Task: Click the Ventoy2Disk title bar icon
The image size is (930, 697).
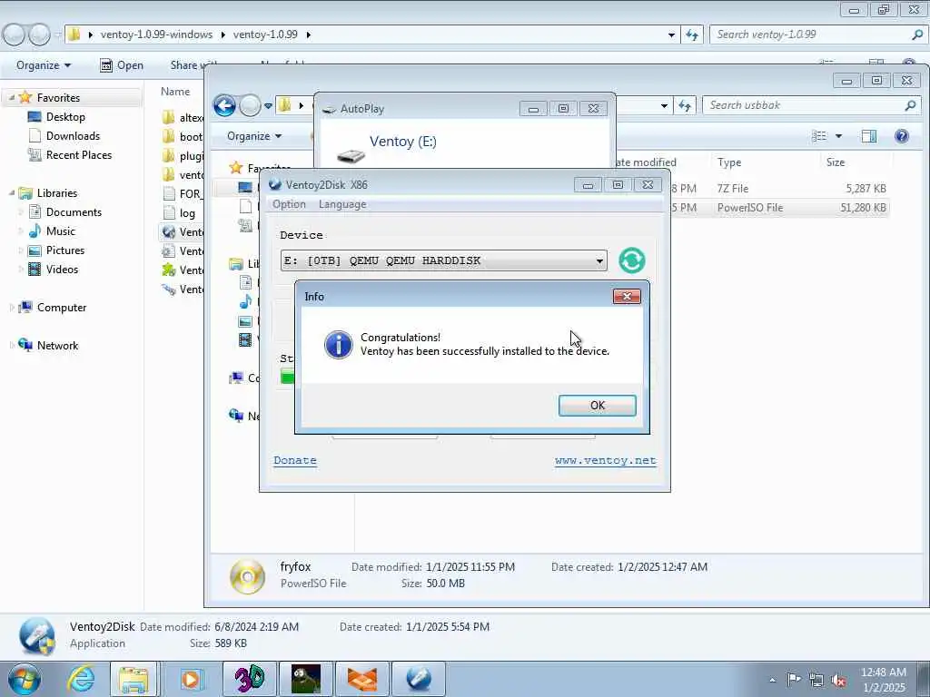Action: click(x=274, y=184)
